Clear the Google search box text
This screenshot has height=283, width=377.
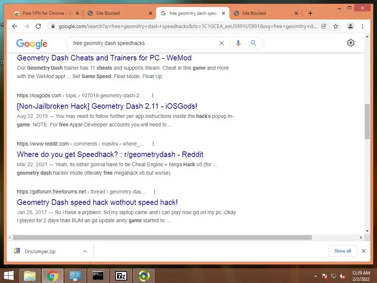pos(222,43)
